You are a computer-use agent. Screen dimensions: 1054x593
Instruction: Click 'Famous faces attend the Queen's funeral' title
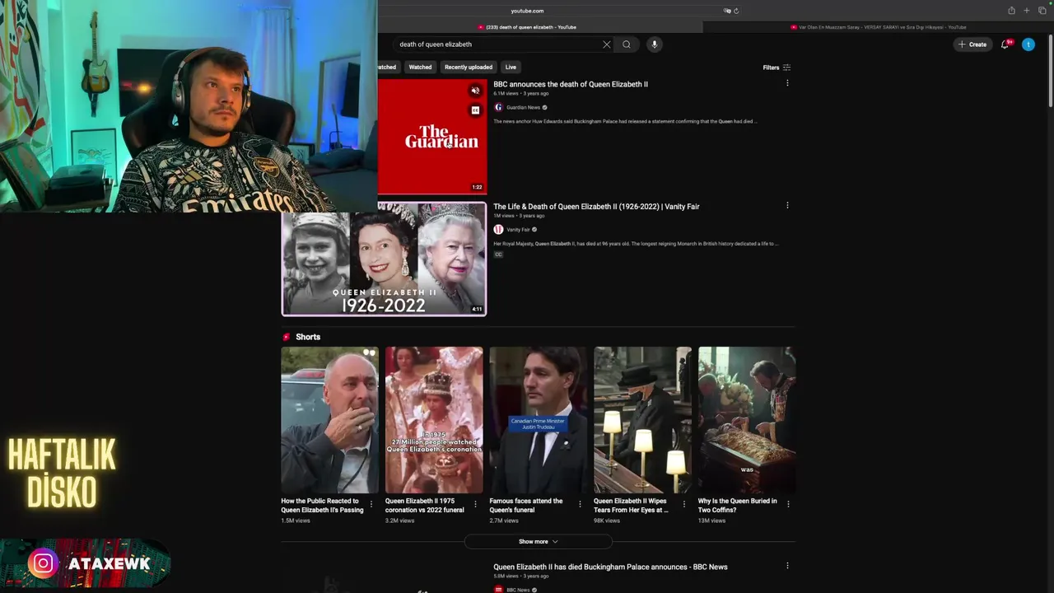point(526,506)
